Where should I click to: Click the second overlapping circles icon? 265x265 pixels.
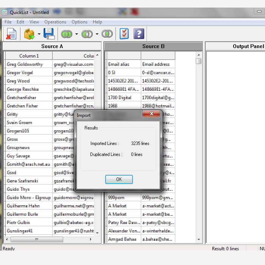(x=87, y=34)
